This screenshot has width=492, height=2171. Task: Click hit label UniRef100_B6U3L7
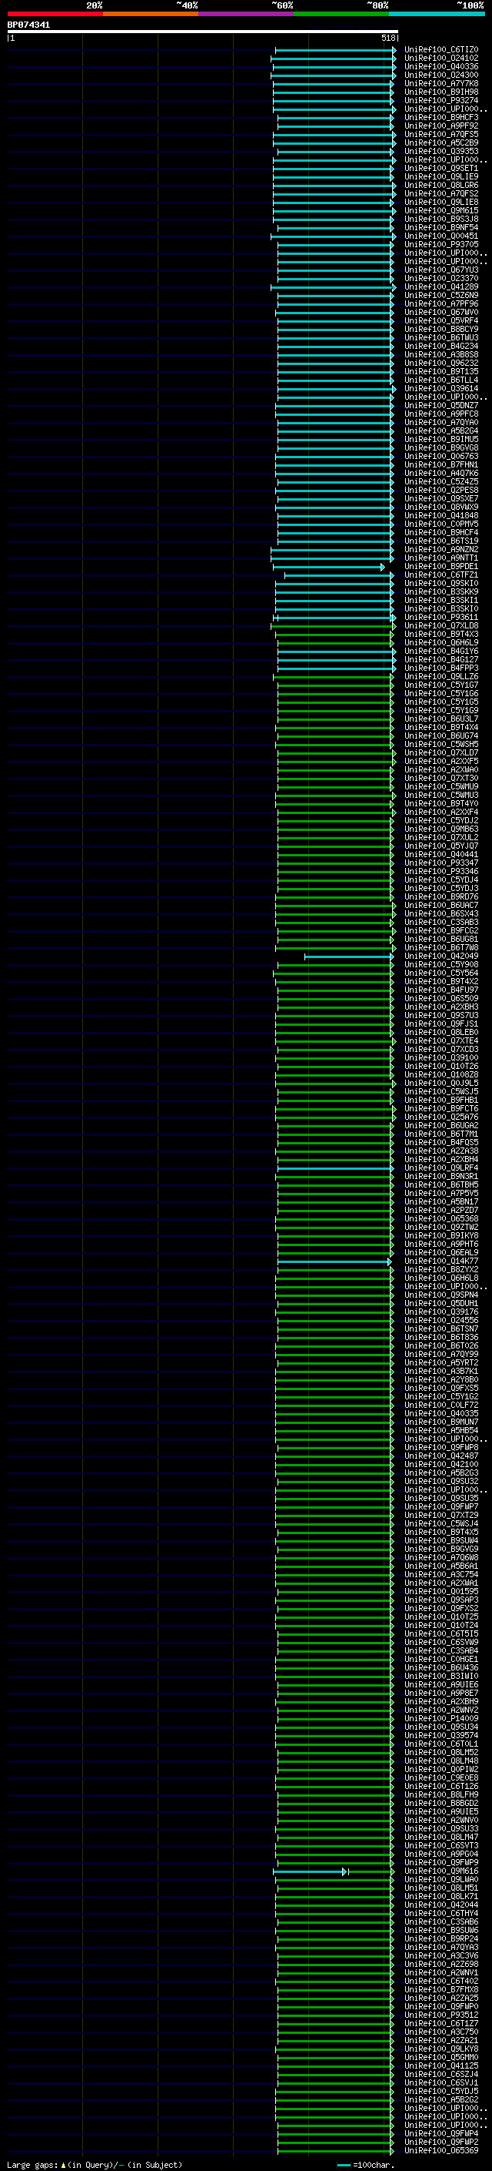pyautogui.click(x=440, y=719)
